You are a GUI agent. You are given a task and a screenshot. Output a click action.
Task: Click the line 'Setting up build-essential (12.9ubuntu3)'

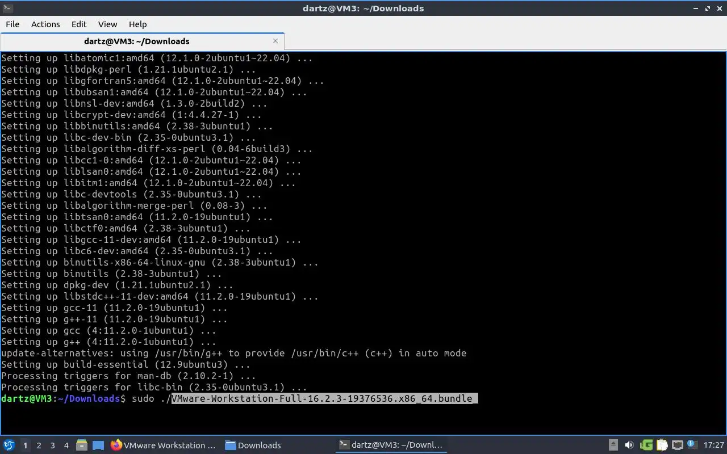pyautogui.click(x=126, y=364)
